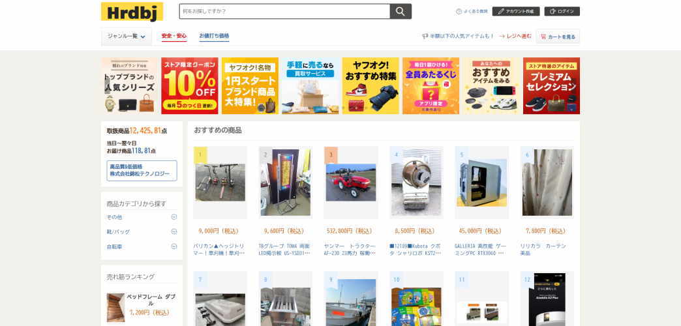Open the red tractor product image

click(x=351, y=183)
